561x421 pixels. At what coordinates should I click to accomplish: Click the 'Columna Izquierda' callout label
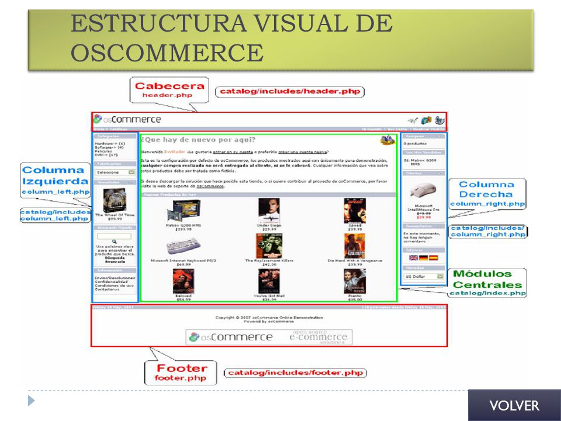55,180
